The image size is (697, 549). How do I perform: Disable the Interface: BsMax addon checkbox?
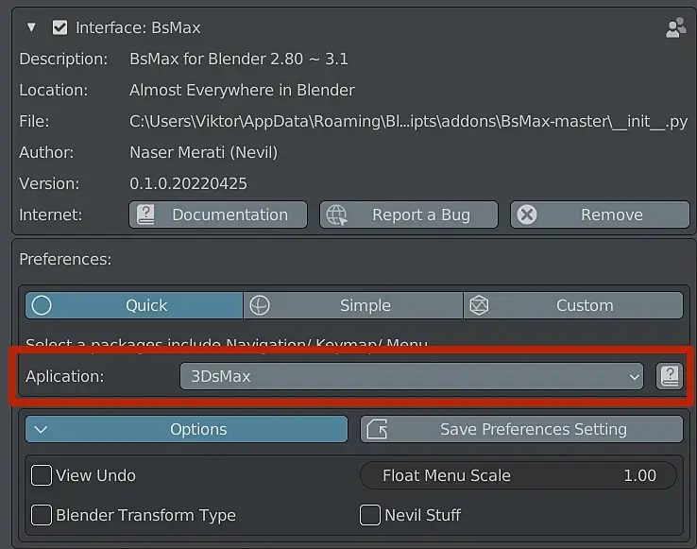click(x=60, y=28)
